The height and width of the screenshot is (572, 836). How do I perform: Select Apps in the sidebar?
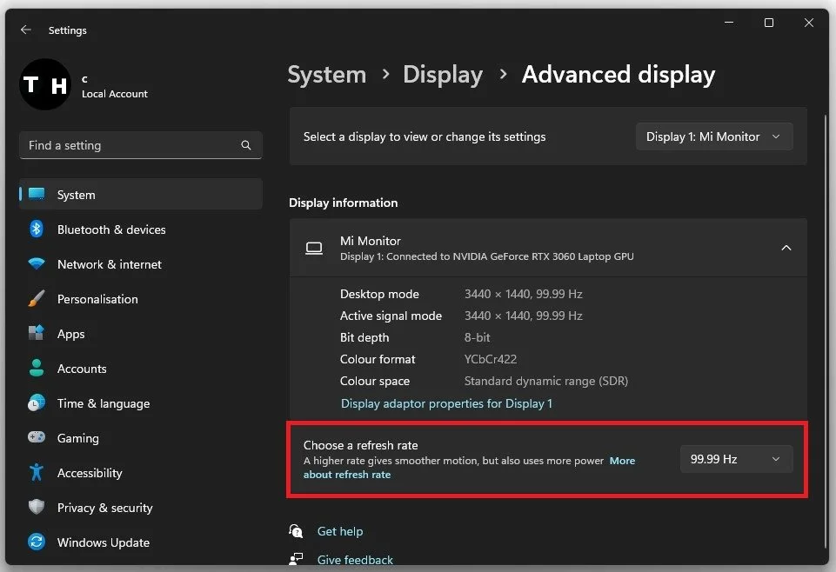pyautogui.click(x=141, y=334)
